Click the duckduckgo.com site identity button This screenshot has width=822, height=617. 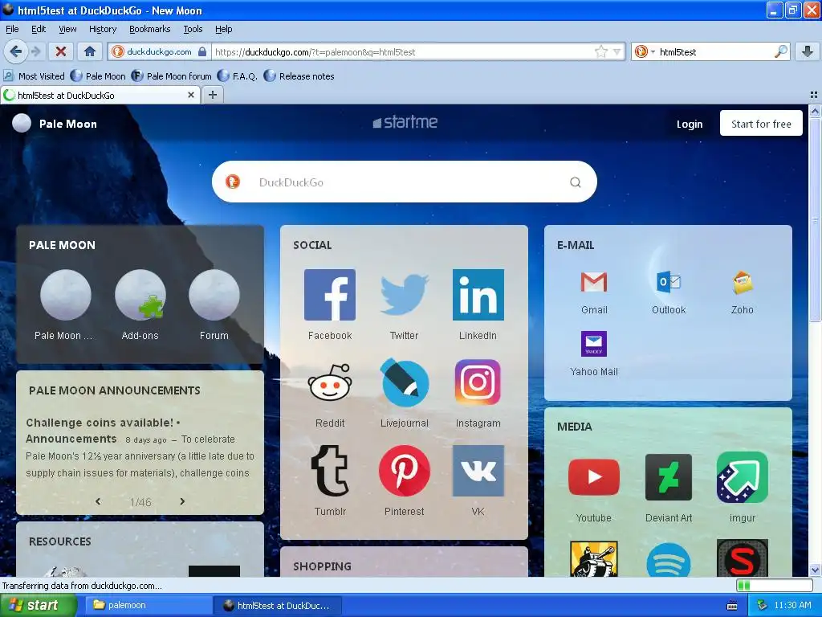point(160,51)
